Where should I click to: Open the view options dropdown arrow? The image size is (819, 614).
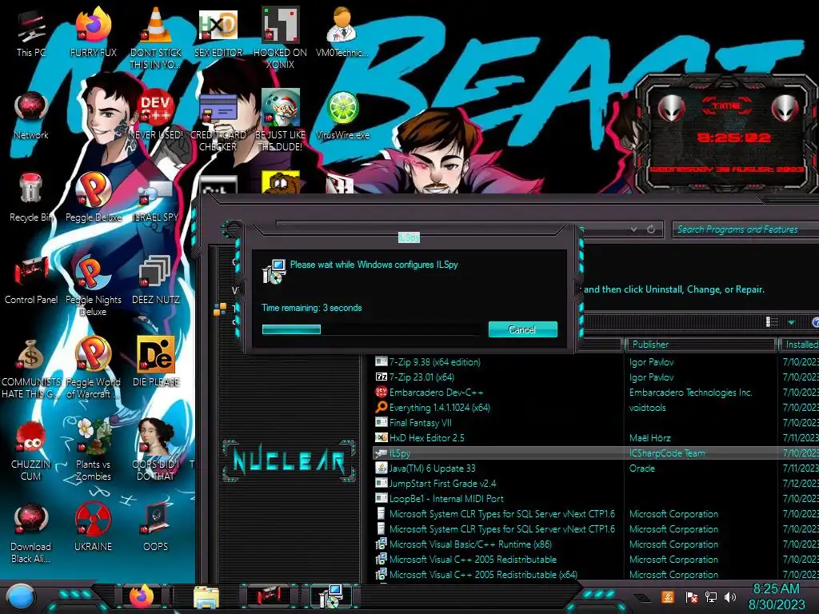coord(791,323)
